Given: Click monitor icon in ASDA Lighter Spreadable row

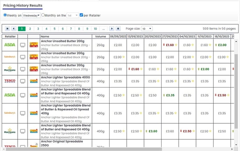Looking at the screenshot, I should click(x=23, y=95).
